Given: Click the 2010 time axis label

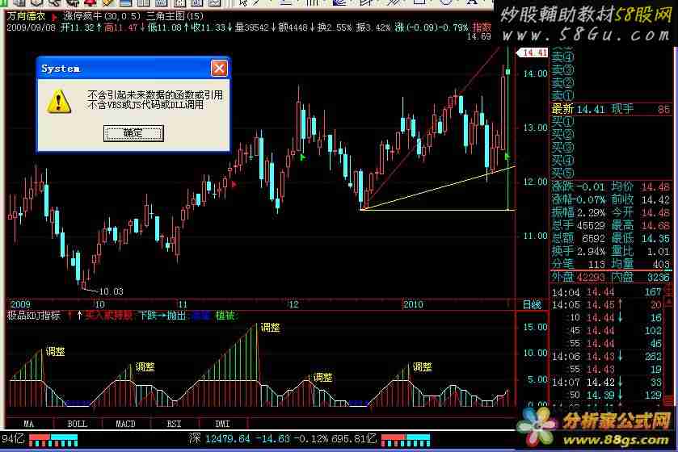Looking at the screenshot, I should pos(413,305).
